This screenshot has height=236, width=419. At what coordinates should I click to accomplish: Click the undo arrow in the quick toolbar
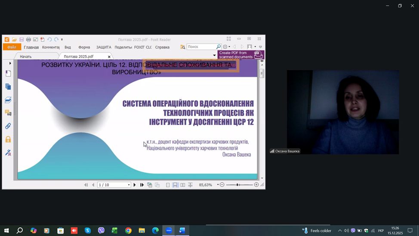(x=49, y=40)
